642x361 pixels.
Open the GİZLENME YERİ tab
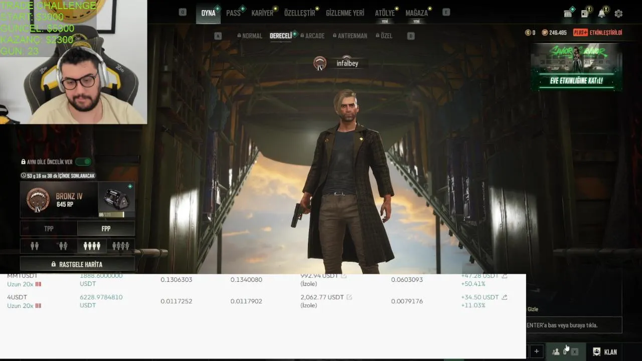tap(345, 13)
